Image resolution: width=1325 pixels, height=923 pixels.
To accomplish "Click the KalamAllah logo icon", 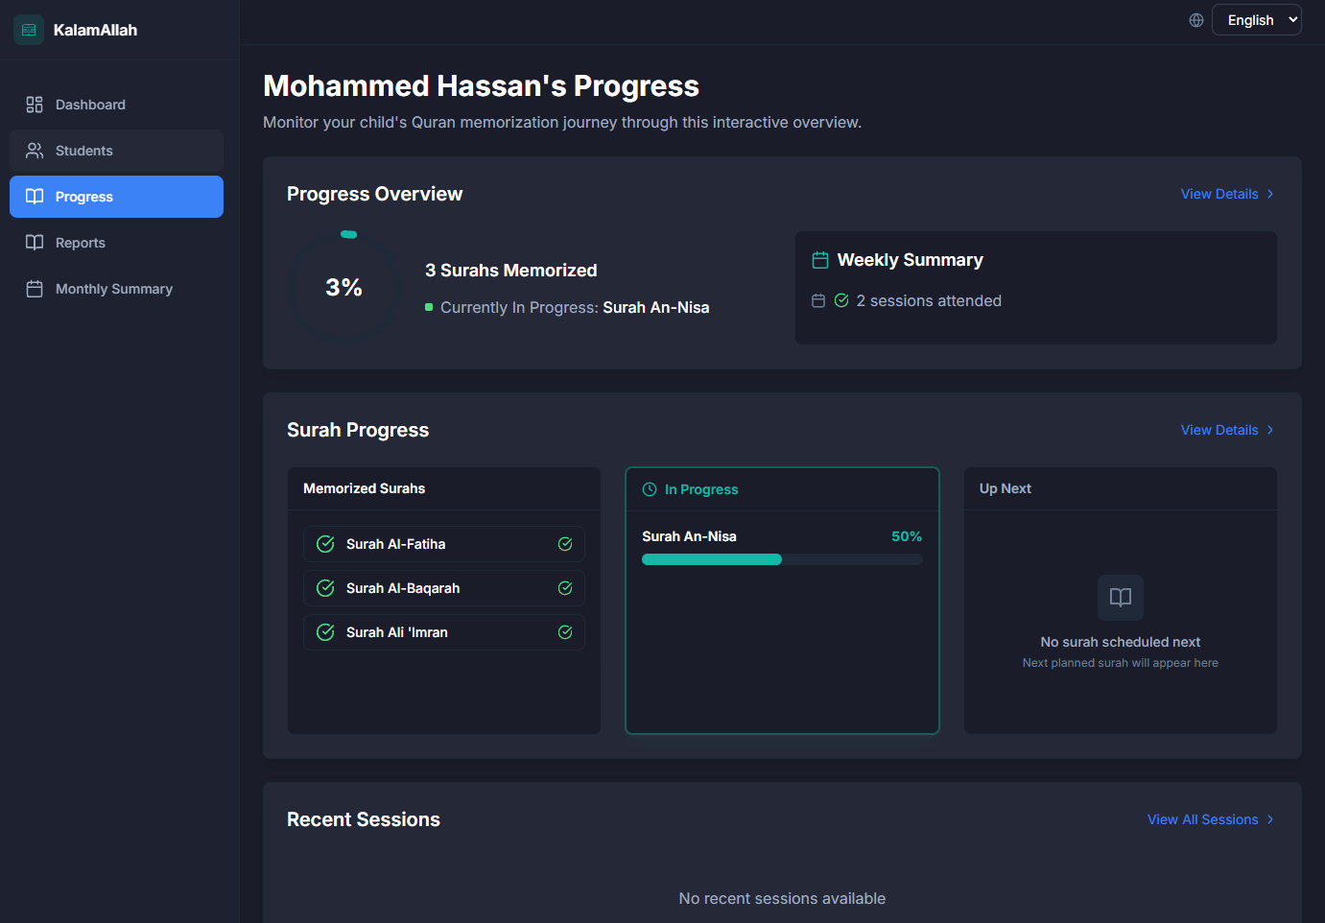I will point(29,30).
